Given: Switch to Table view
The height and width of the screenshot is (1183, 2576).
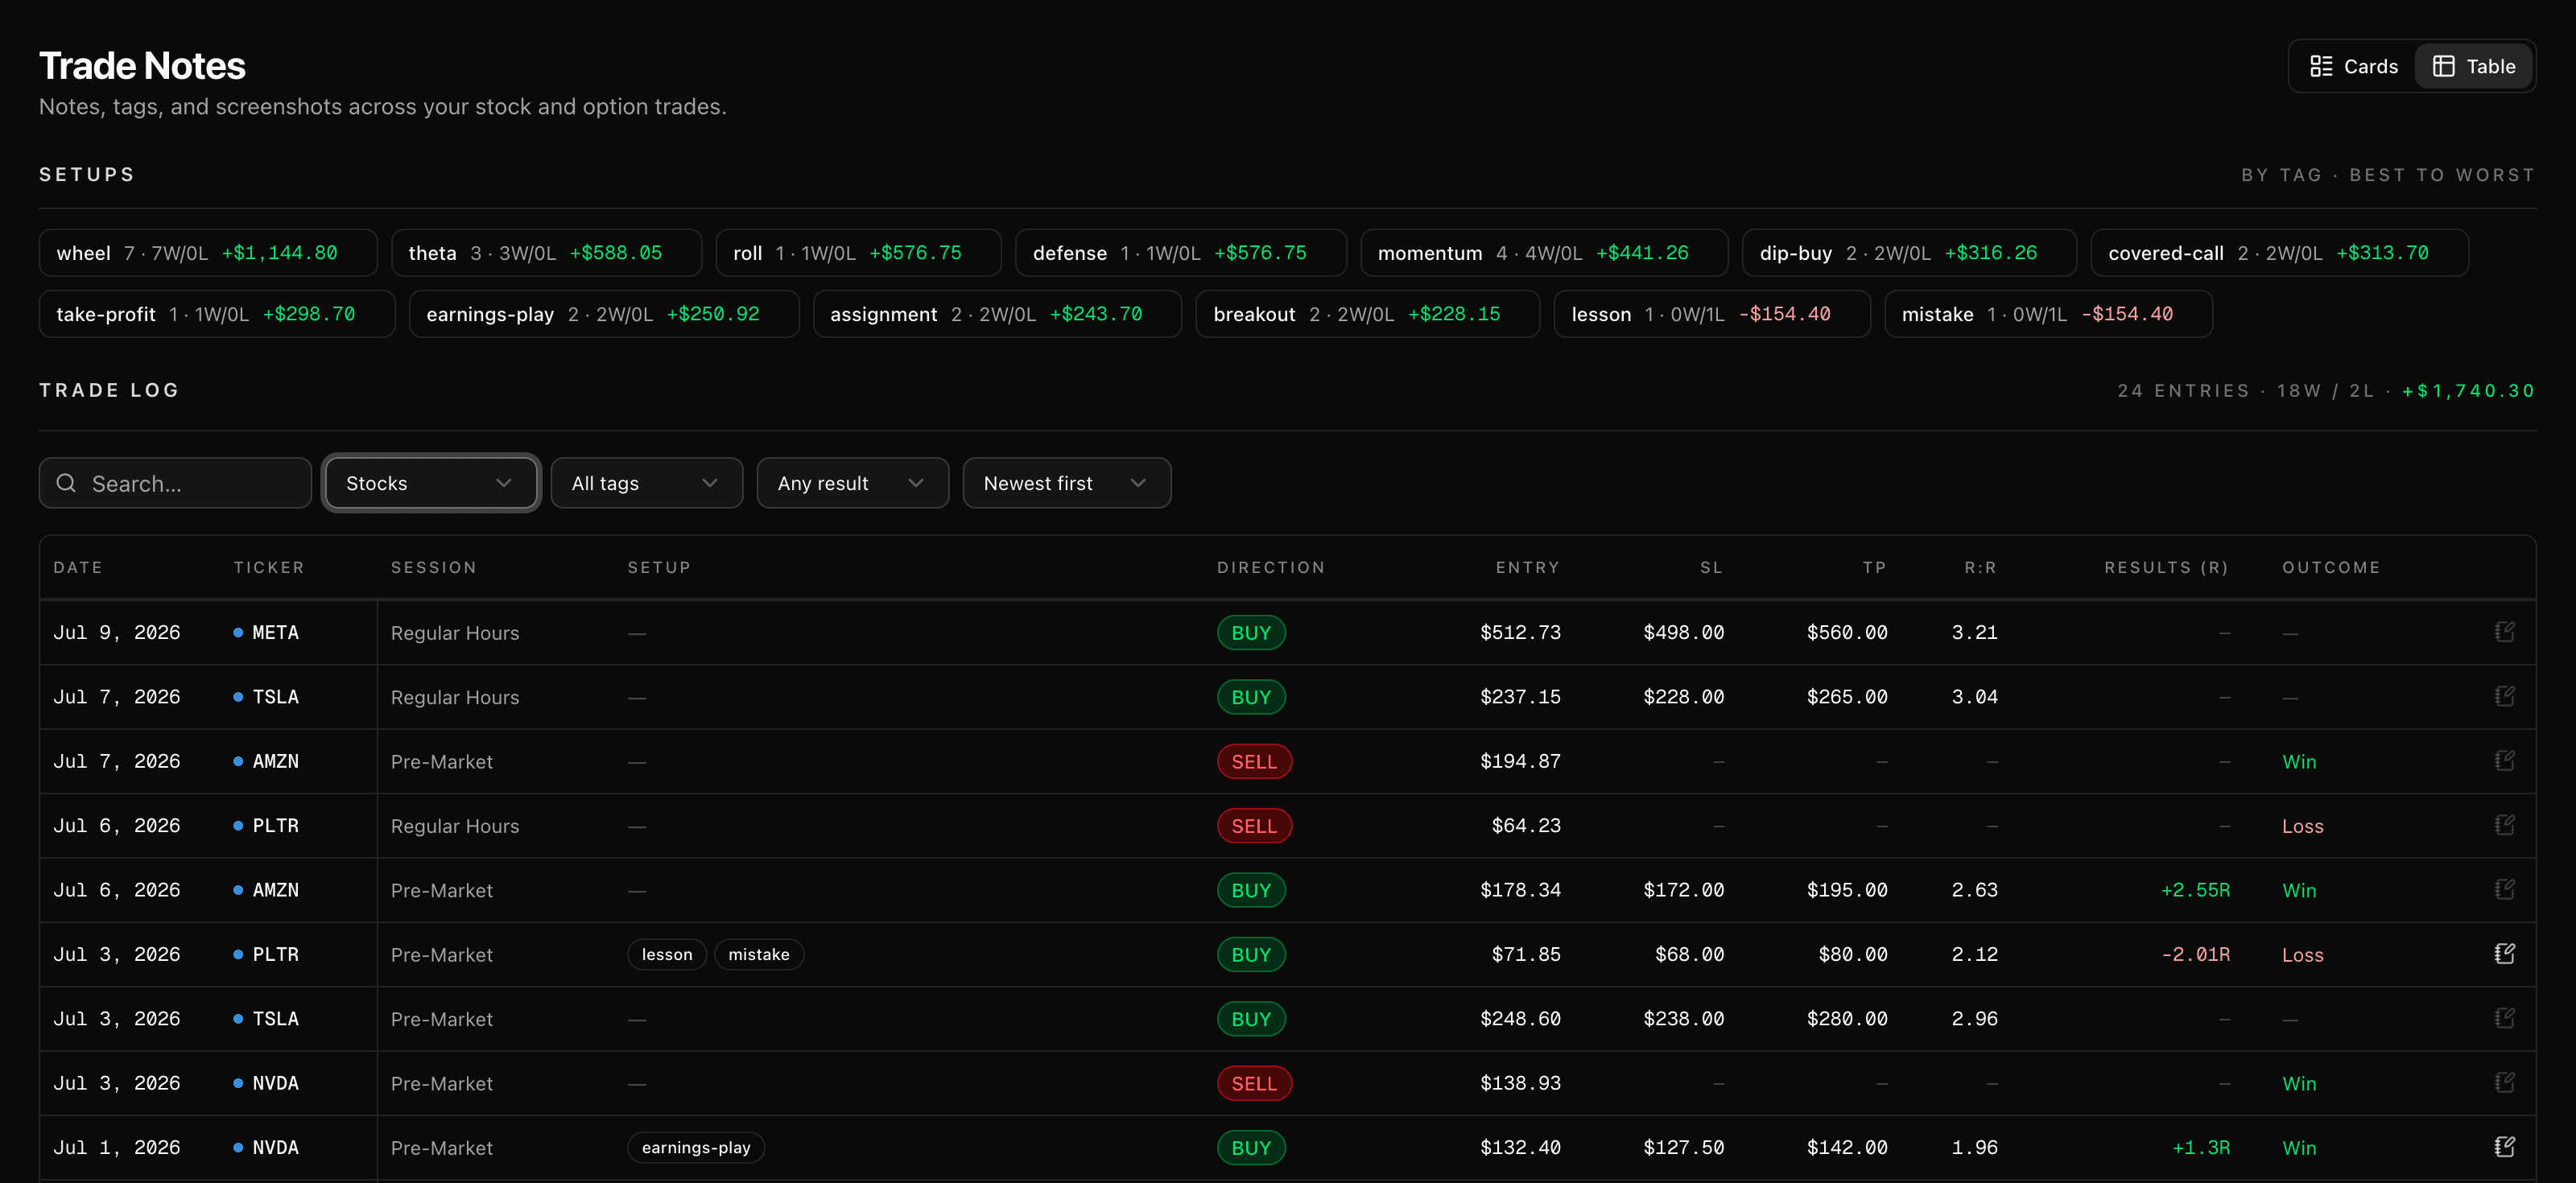Looking at the screenshot, I should pyautogui.click(x=2473, y=66).
